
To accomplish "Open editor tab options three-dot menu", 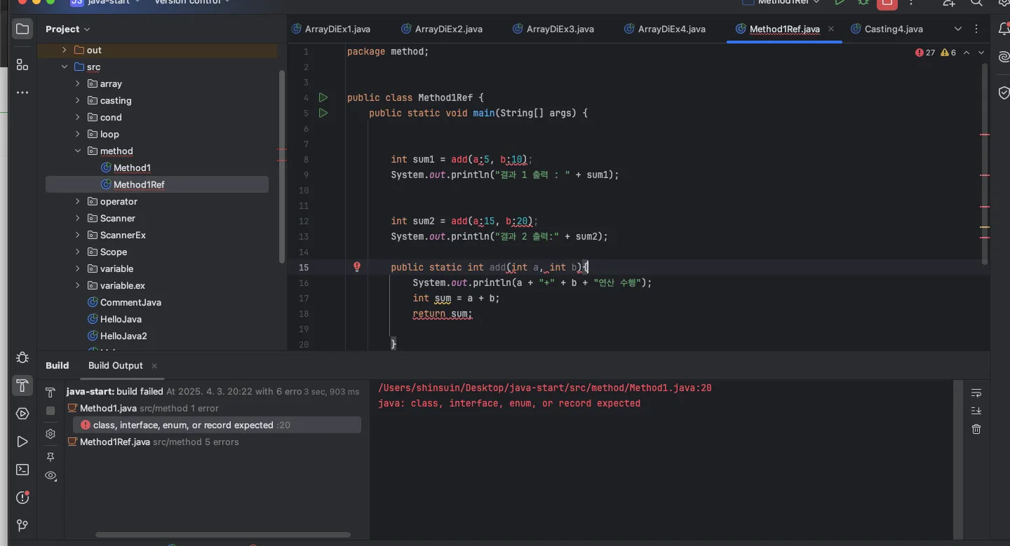I will 976,29.
